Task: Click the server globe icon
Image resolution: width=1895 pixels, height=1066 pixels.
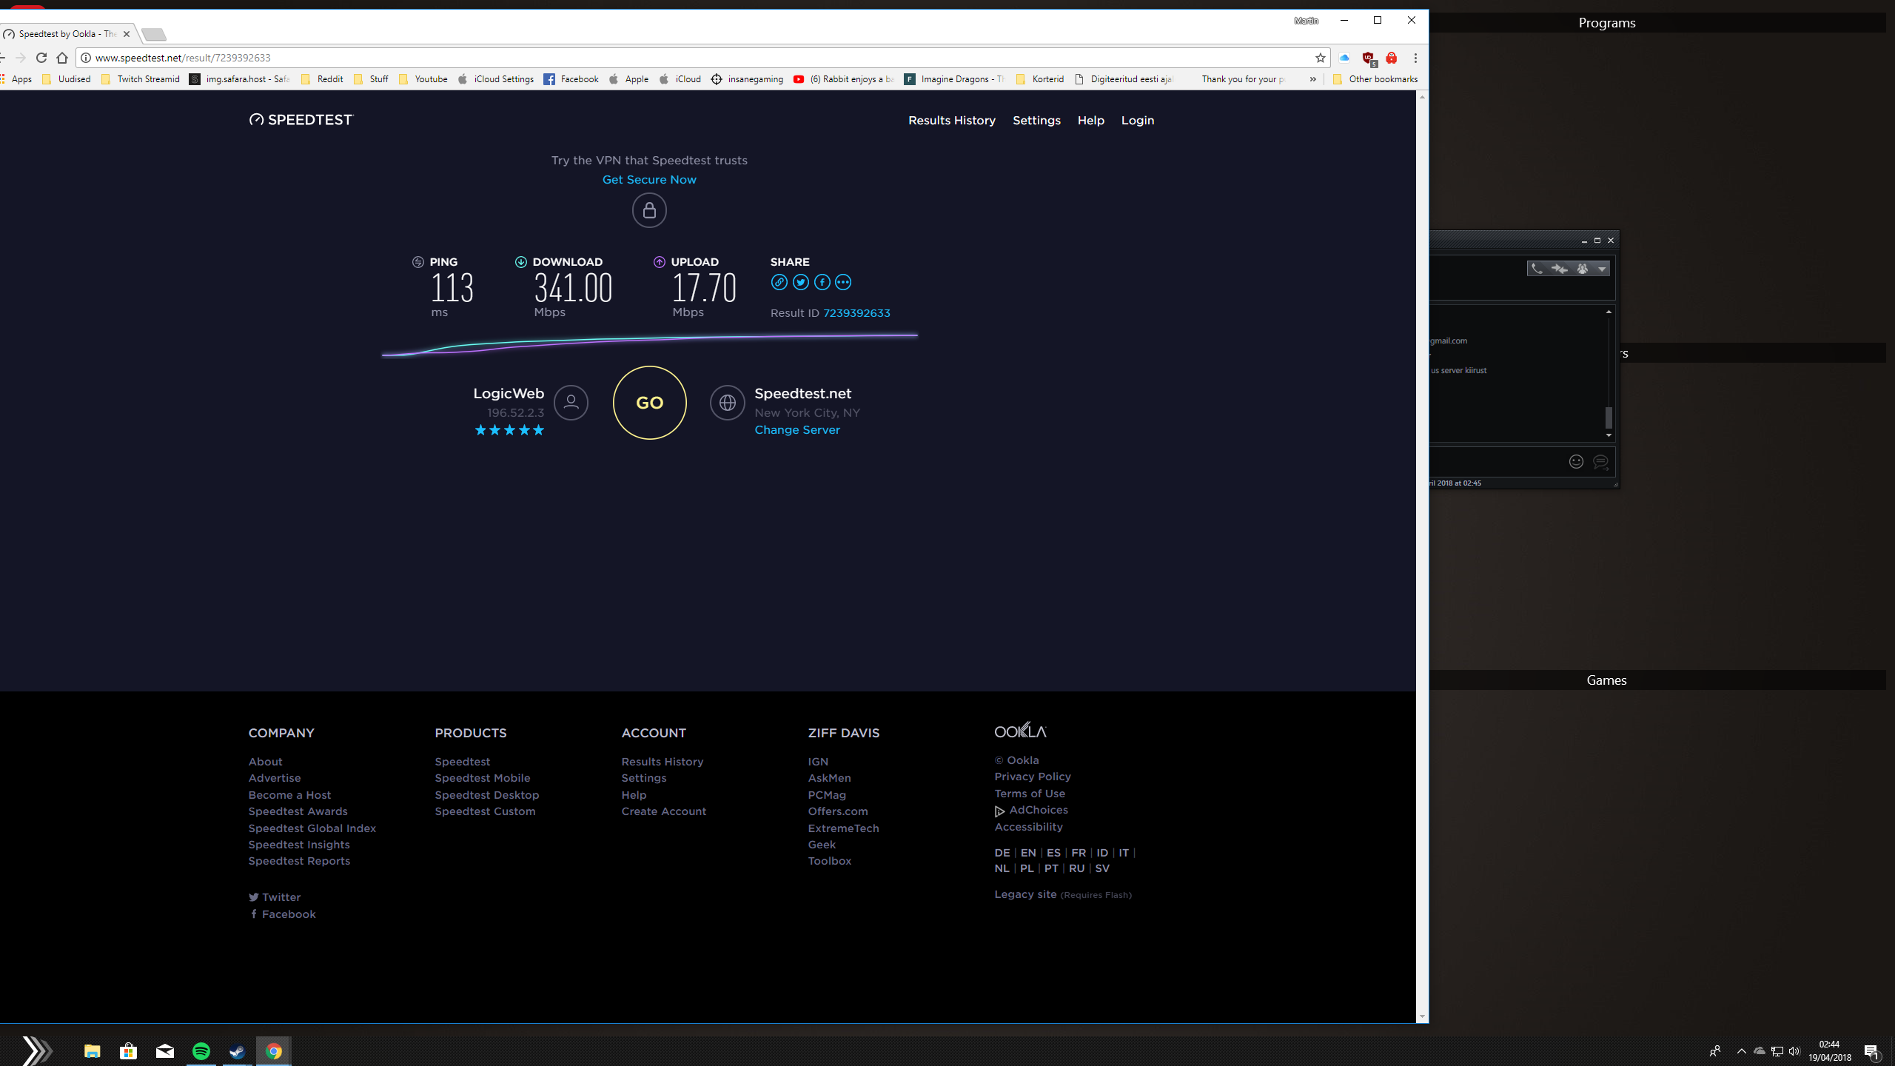Action: click(x=728, y=403)
